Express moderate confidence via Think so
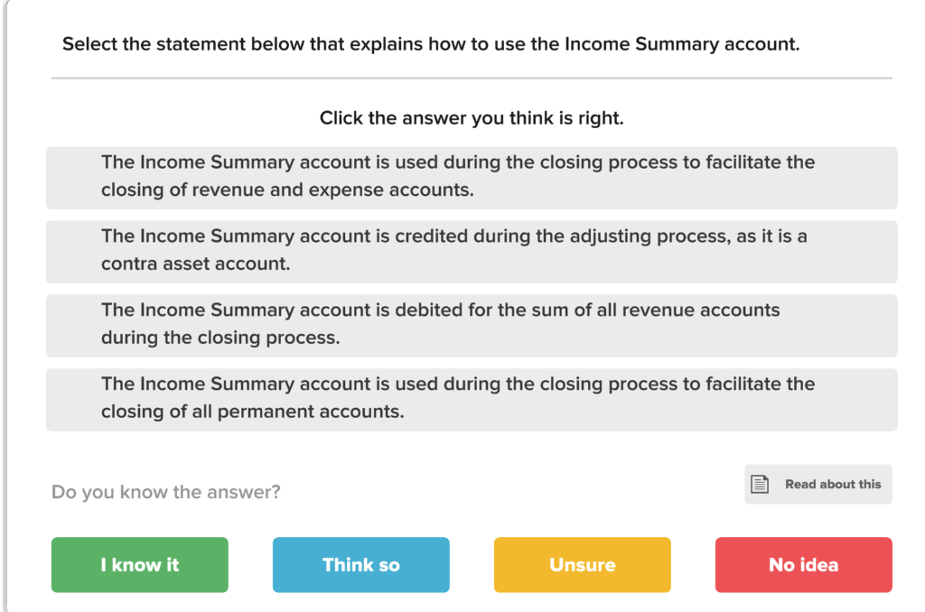Image resolution: width=925 pixels, height=612 pixels. click(x=360, y=564)
